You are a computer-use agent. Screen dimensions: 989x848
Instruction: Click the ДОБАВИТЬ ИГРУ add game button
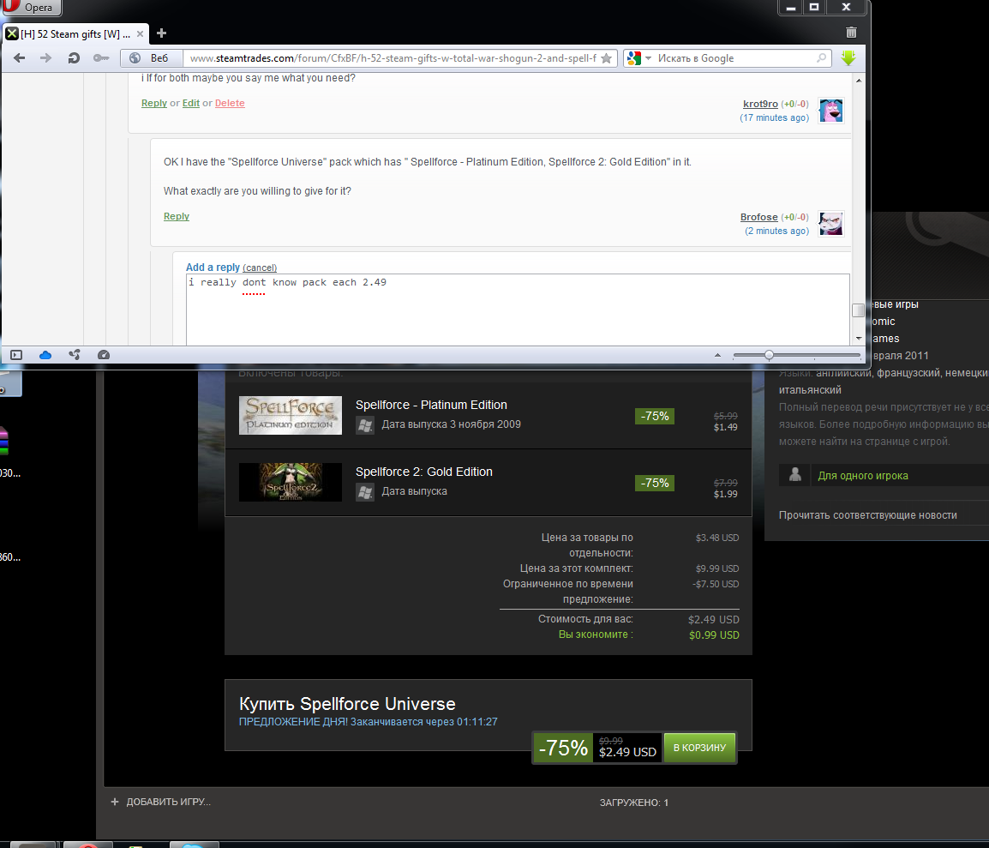(x=161, y=802)
